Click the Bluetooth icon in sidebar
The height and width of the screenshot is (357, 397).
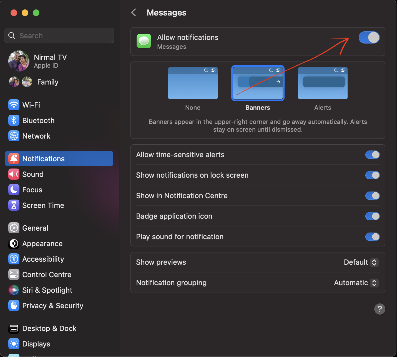point(14,120)
